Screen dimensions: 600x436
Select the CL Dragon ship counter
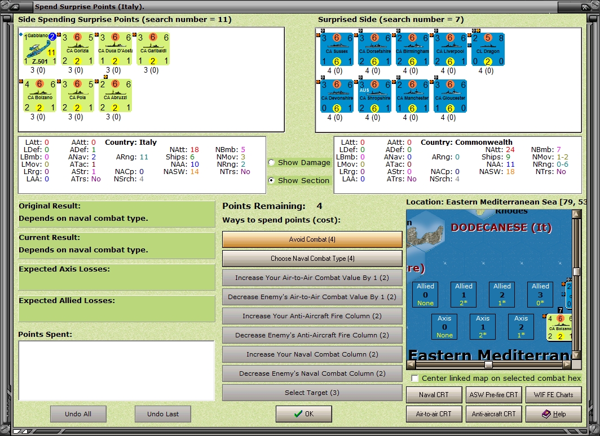click(x=488, y=50)
